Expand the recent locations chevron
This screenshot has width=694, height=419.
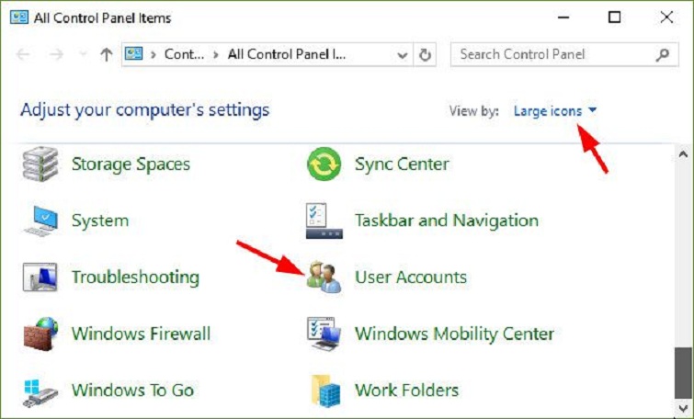click(x=84, y=54)
